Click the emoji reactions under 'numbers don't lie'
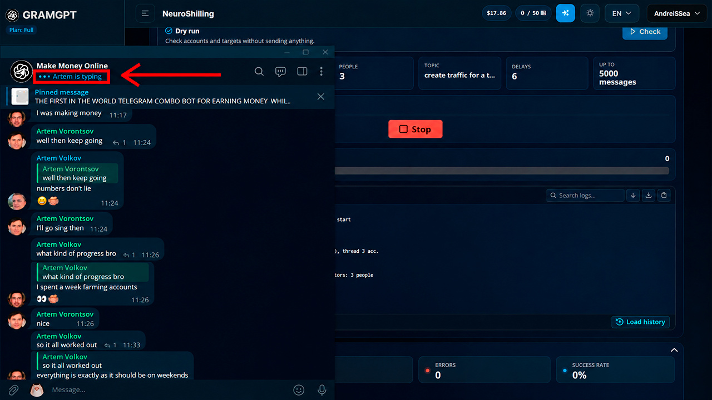Screen dimensions: 712x400 tap(48, 201)
